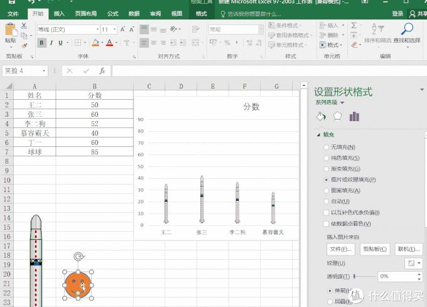Toggle Bold formatting
This screenshot has height=307, width=427.
click(41, 43)
